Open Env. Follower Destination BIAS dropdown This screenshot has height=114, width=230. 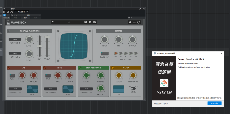coord(86,89)
